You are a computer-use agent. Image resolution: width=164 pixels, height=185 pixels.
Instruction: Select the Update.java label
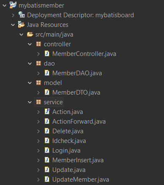click(69, 170)
